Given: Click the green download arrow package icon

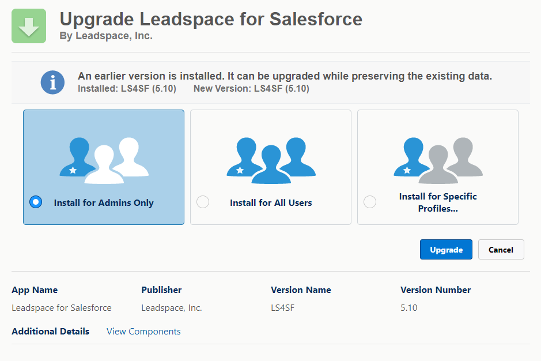Looking at the screenshot, I should 29,26.
